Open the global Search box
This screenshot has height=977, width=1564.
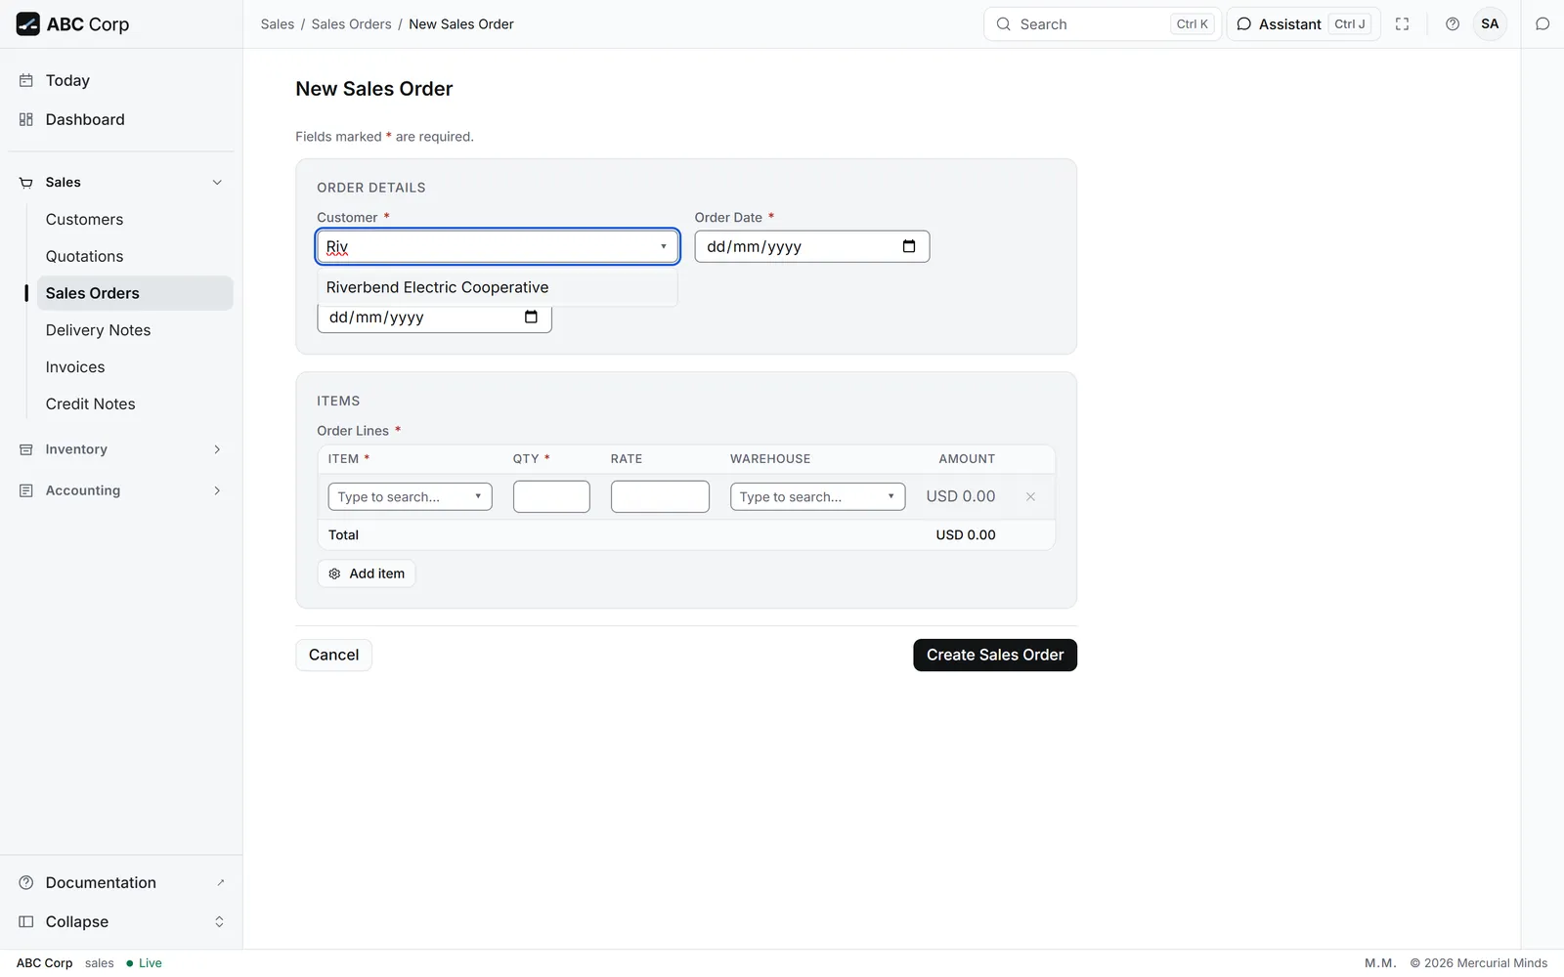click(1103, 24)
